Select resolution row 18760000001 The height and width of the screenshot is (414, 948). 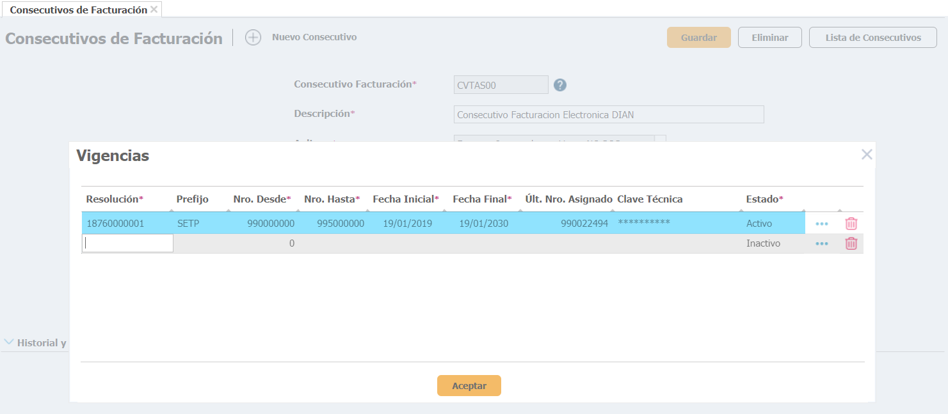pyautogui.click(x=115, y=224)
